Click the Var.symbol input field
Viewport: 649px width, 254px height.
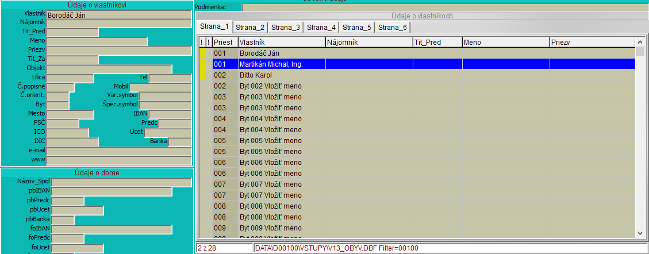coord(165,96)
